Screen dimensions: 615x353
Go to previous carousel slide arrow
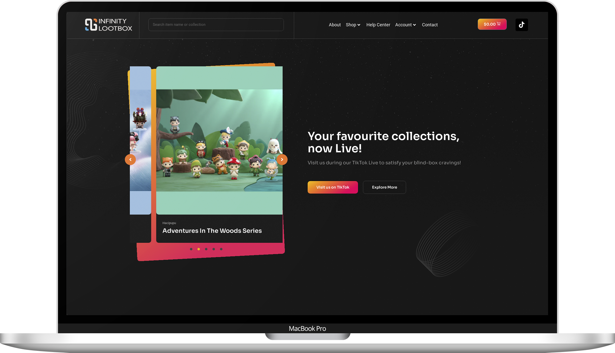click(130, 160)
